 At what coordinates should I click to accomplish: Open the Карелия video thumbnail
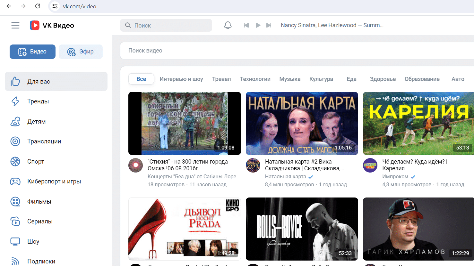pyautogui.click(x=418, y=123)
